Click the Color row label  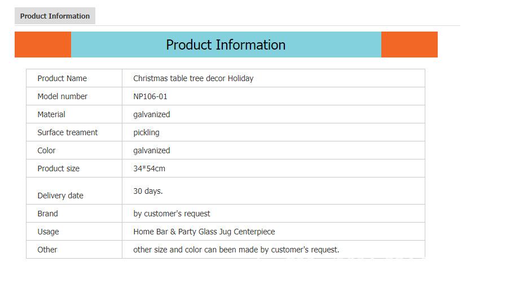(x=46, y=150)
